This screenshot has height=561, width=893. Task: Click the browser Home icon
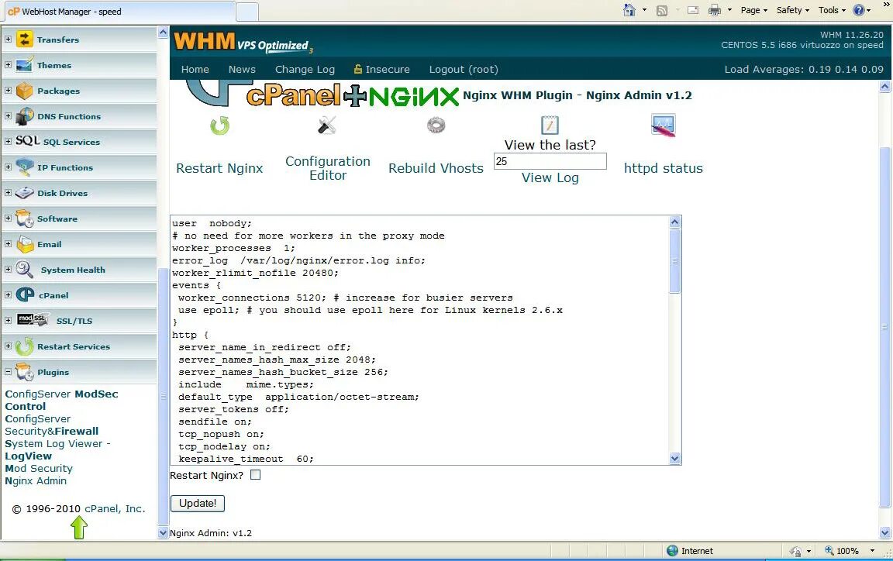click(x=629, y=9)
